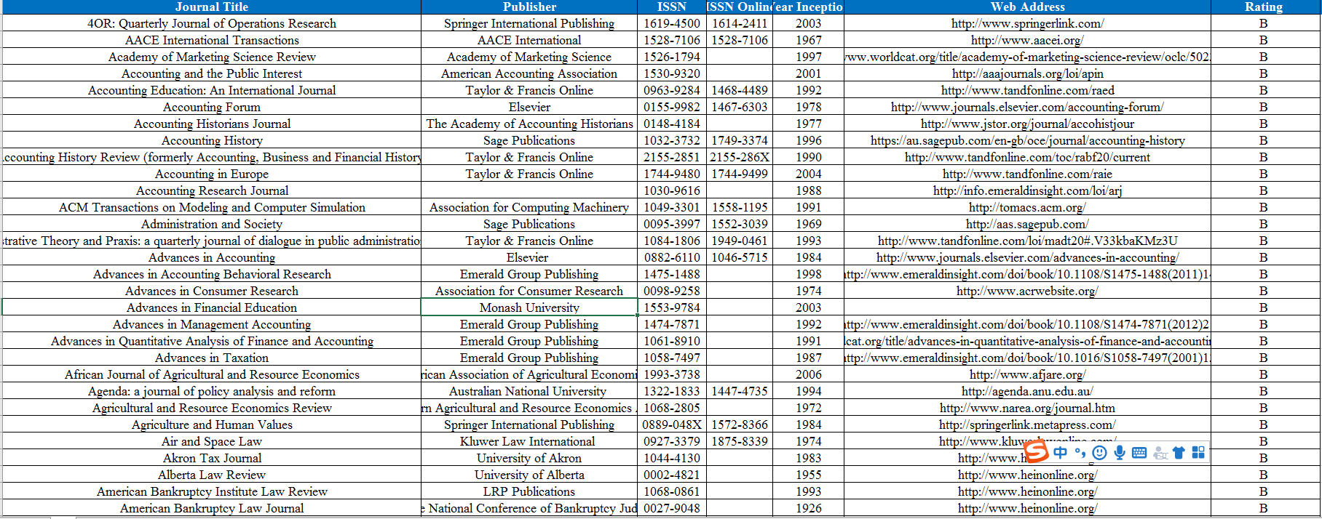This screenshot has width=1322, height=519.
Task: Open the http://www.narea.org/journal.htm link
Action: [1027, 408]
